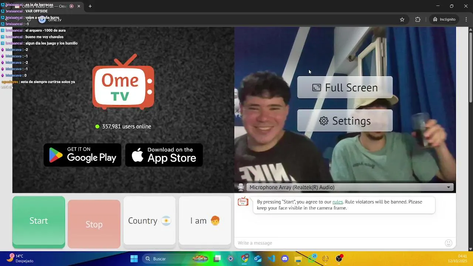Click the Argentina flag in the Country button
Viewport: 473px width, 266px height.
point(166,221)
